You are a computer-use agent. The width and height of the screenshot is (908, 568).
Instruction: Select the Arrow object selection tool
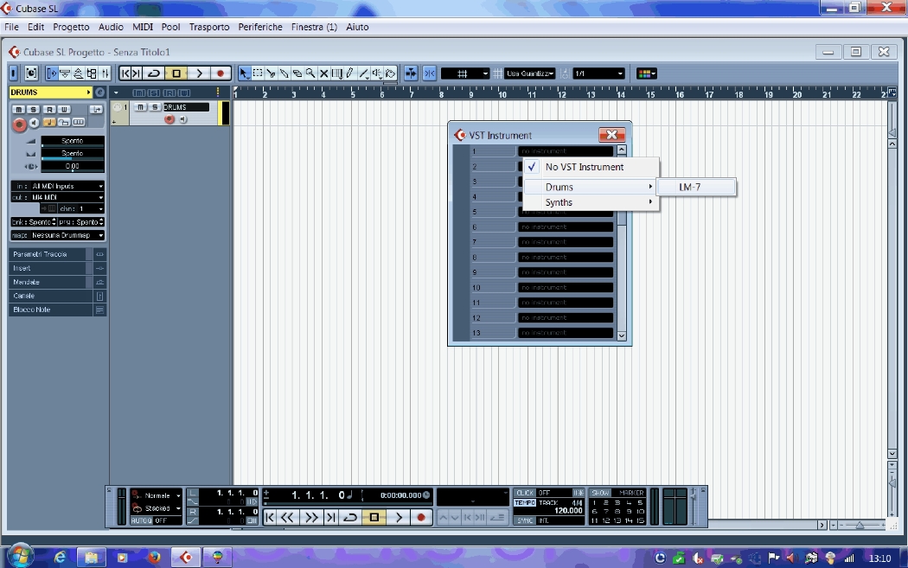click(x=244, y=73)
